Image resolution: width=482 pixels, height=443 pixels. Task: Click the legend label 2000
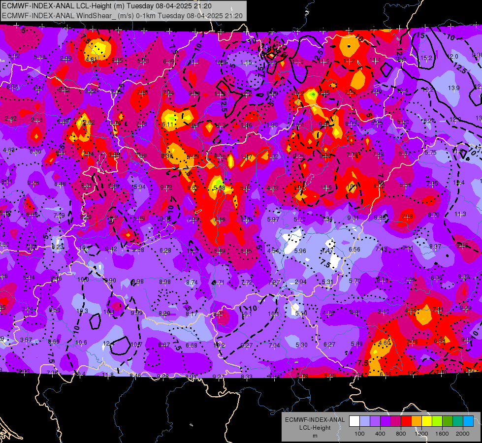(x=463, y=434)
